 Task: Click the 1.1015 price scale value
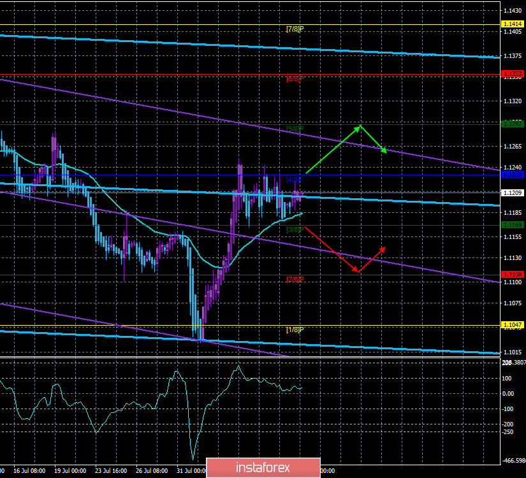(x=513, y=352)
